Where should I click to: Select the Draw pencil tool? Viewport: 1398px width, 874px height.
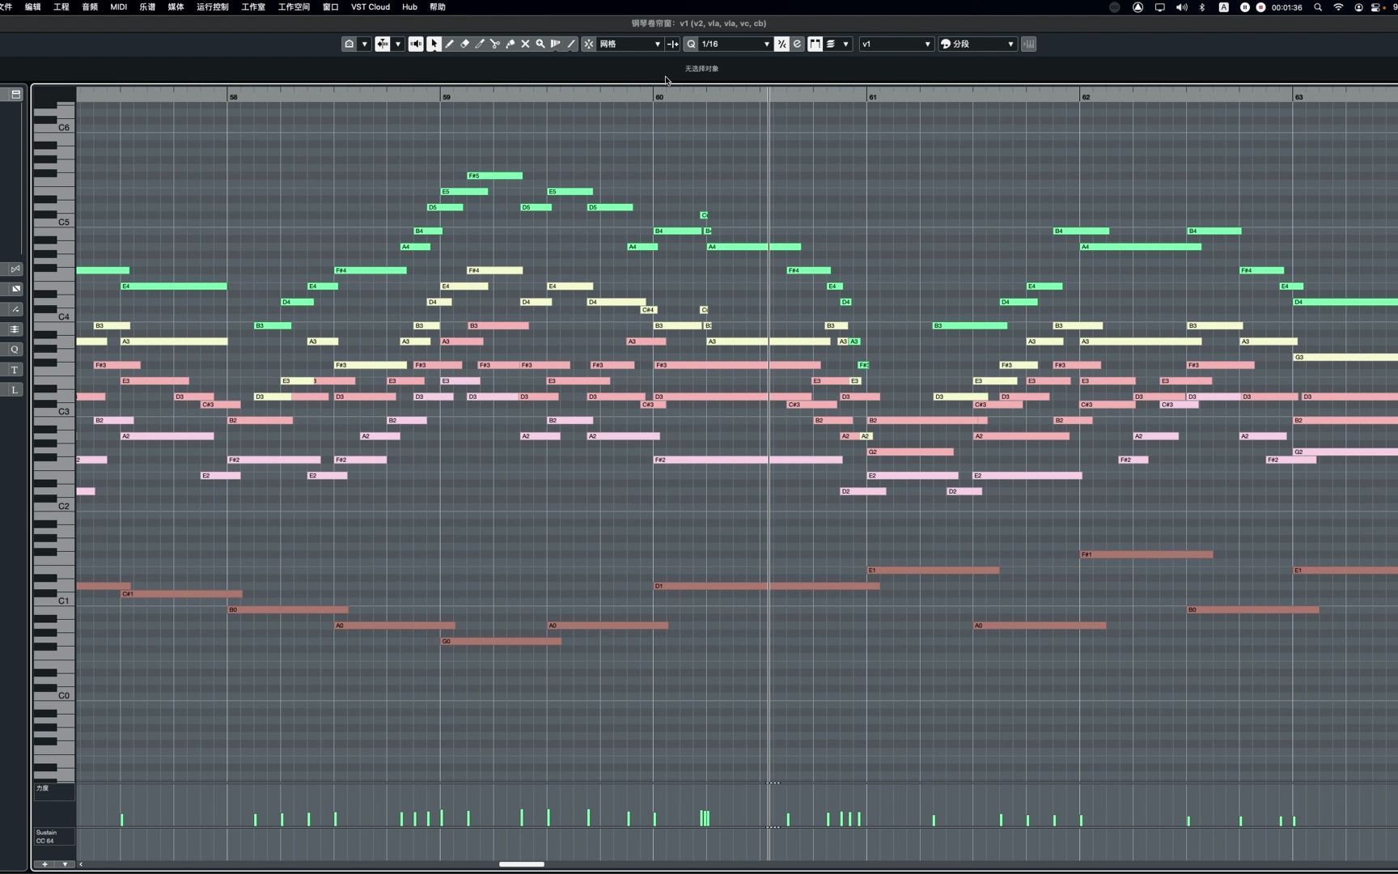point(449,44)
